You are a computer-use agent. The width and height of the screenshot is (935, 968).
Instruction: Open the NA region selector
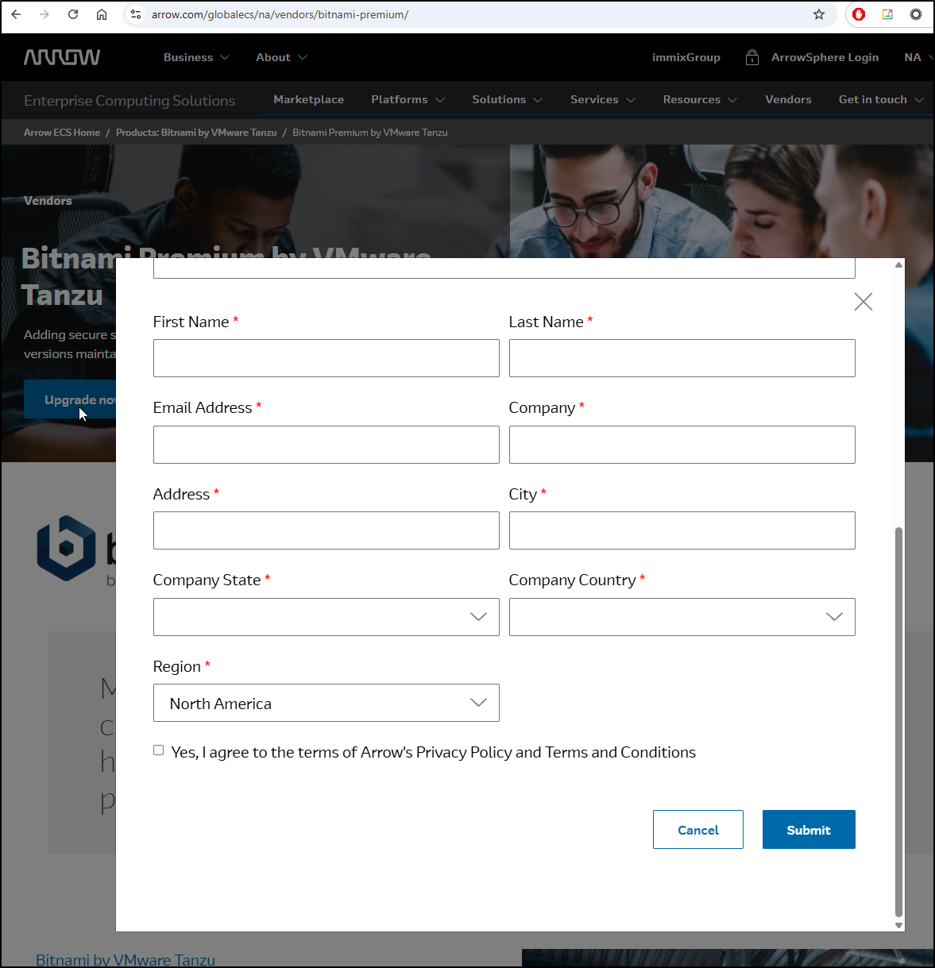(x=918, y=57)
